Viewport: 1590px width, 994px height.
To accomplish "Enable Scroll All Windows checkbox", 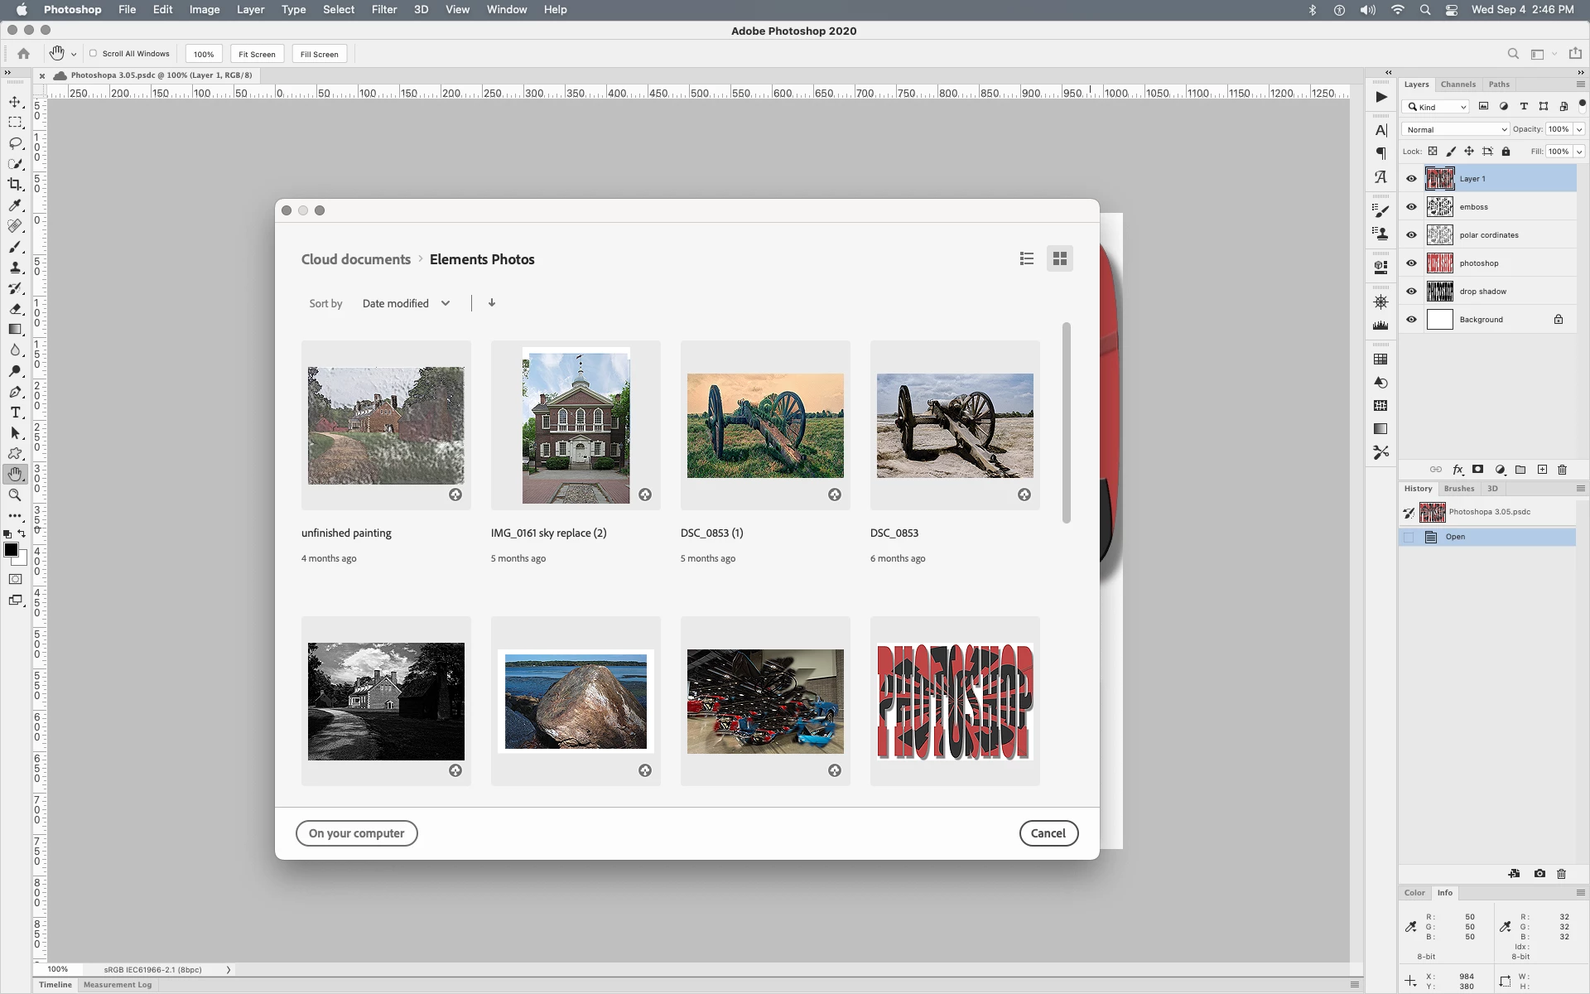I will (x=94, y=54).
